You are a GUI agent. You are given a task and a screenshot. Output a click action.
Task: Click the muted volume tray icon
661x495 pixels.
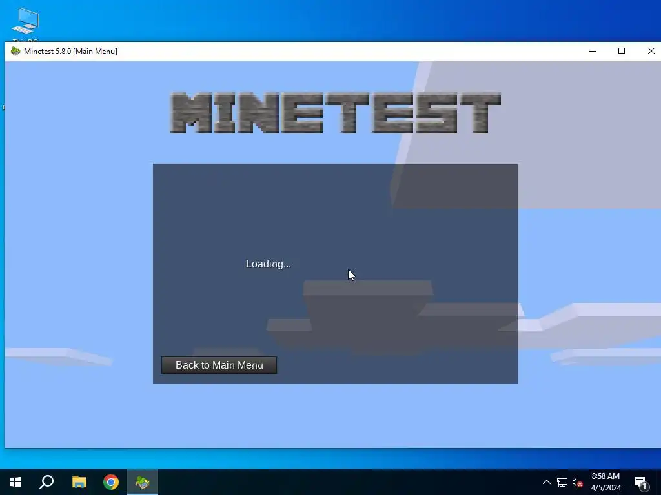tap(577, 482)
